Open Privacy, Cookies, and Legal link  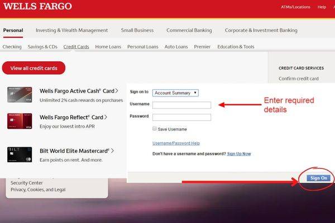click(x=38, y=190)
